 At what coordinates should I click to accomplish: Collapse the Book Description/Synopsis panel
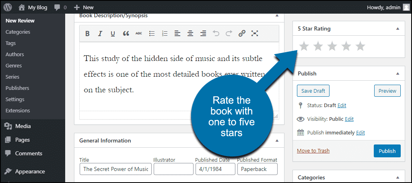tap(277, 16)
